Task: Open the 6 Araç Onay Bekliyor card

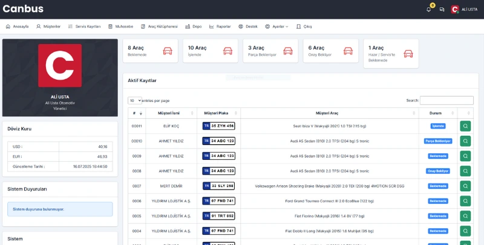Action: 331,51
